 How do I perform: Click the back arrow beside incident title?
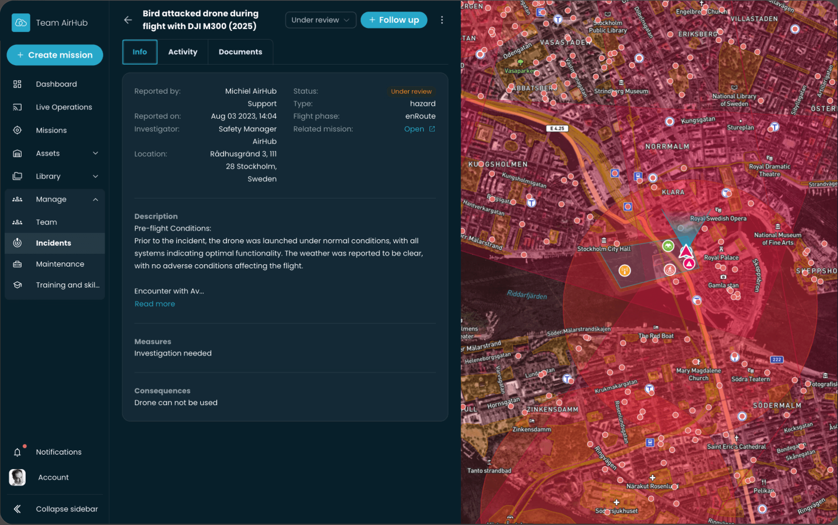[128, 20]
